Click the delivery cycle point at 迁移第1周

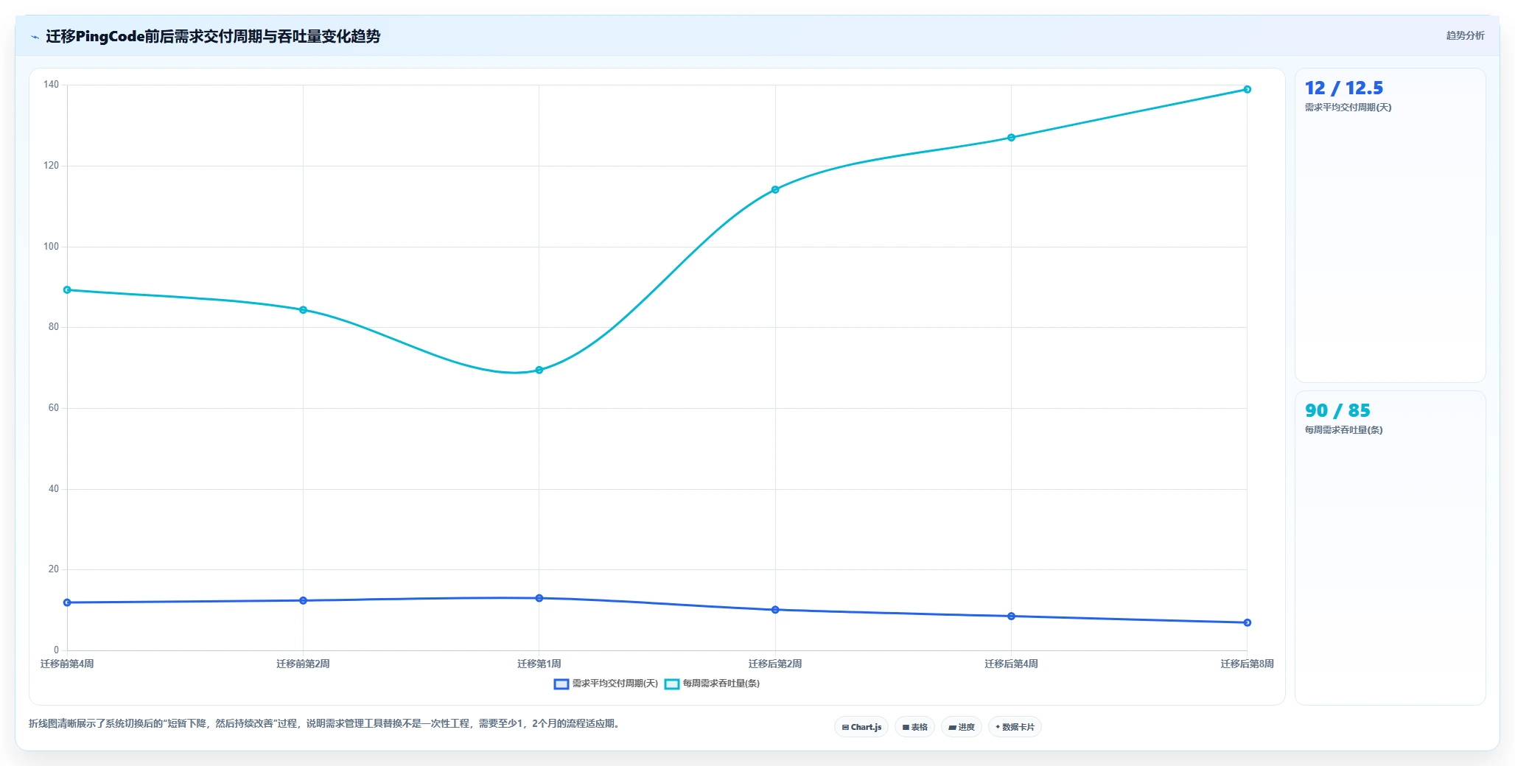(x=539, y=598)
